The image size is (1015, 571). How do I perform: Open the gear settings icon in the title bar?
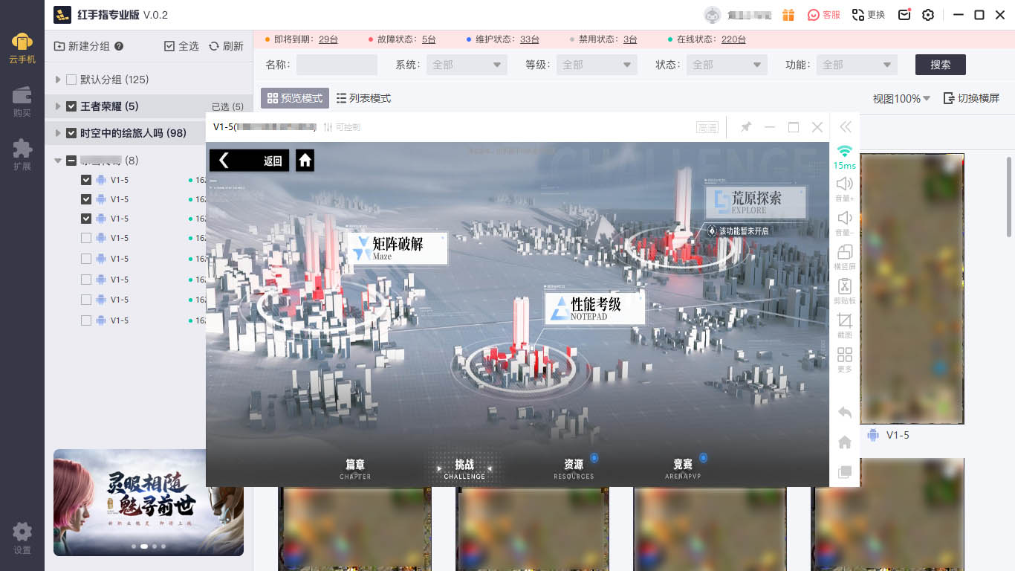[x=928, y=15]
